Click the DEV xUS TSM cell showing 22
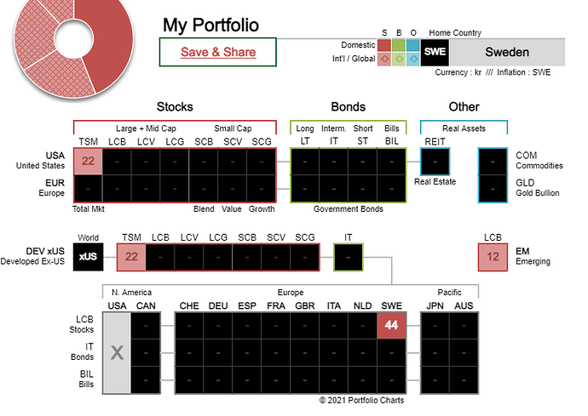This screenshot has width=588, height=416. (131, 256)
